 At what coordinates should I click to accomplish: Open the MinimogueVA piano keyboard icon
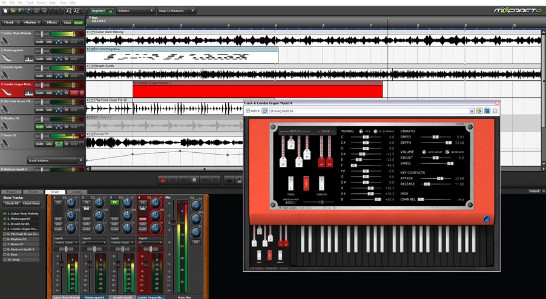[x=28, y=59]
